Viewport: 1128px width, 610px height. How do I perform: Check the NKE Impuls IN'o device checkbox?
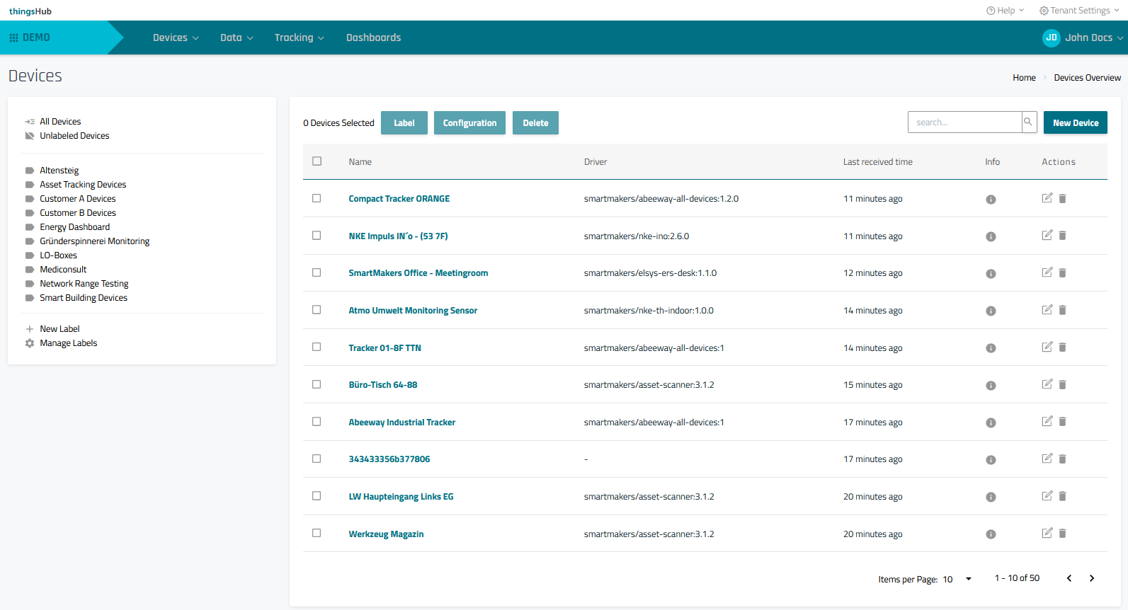coord(317,236)
